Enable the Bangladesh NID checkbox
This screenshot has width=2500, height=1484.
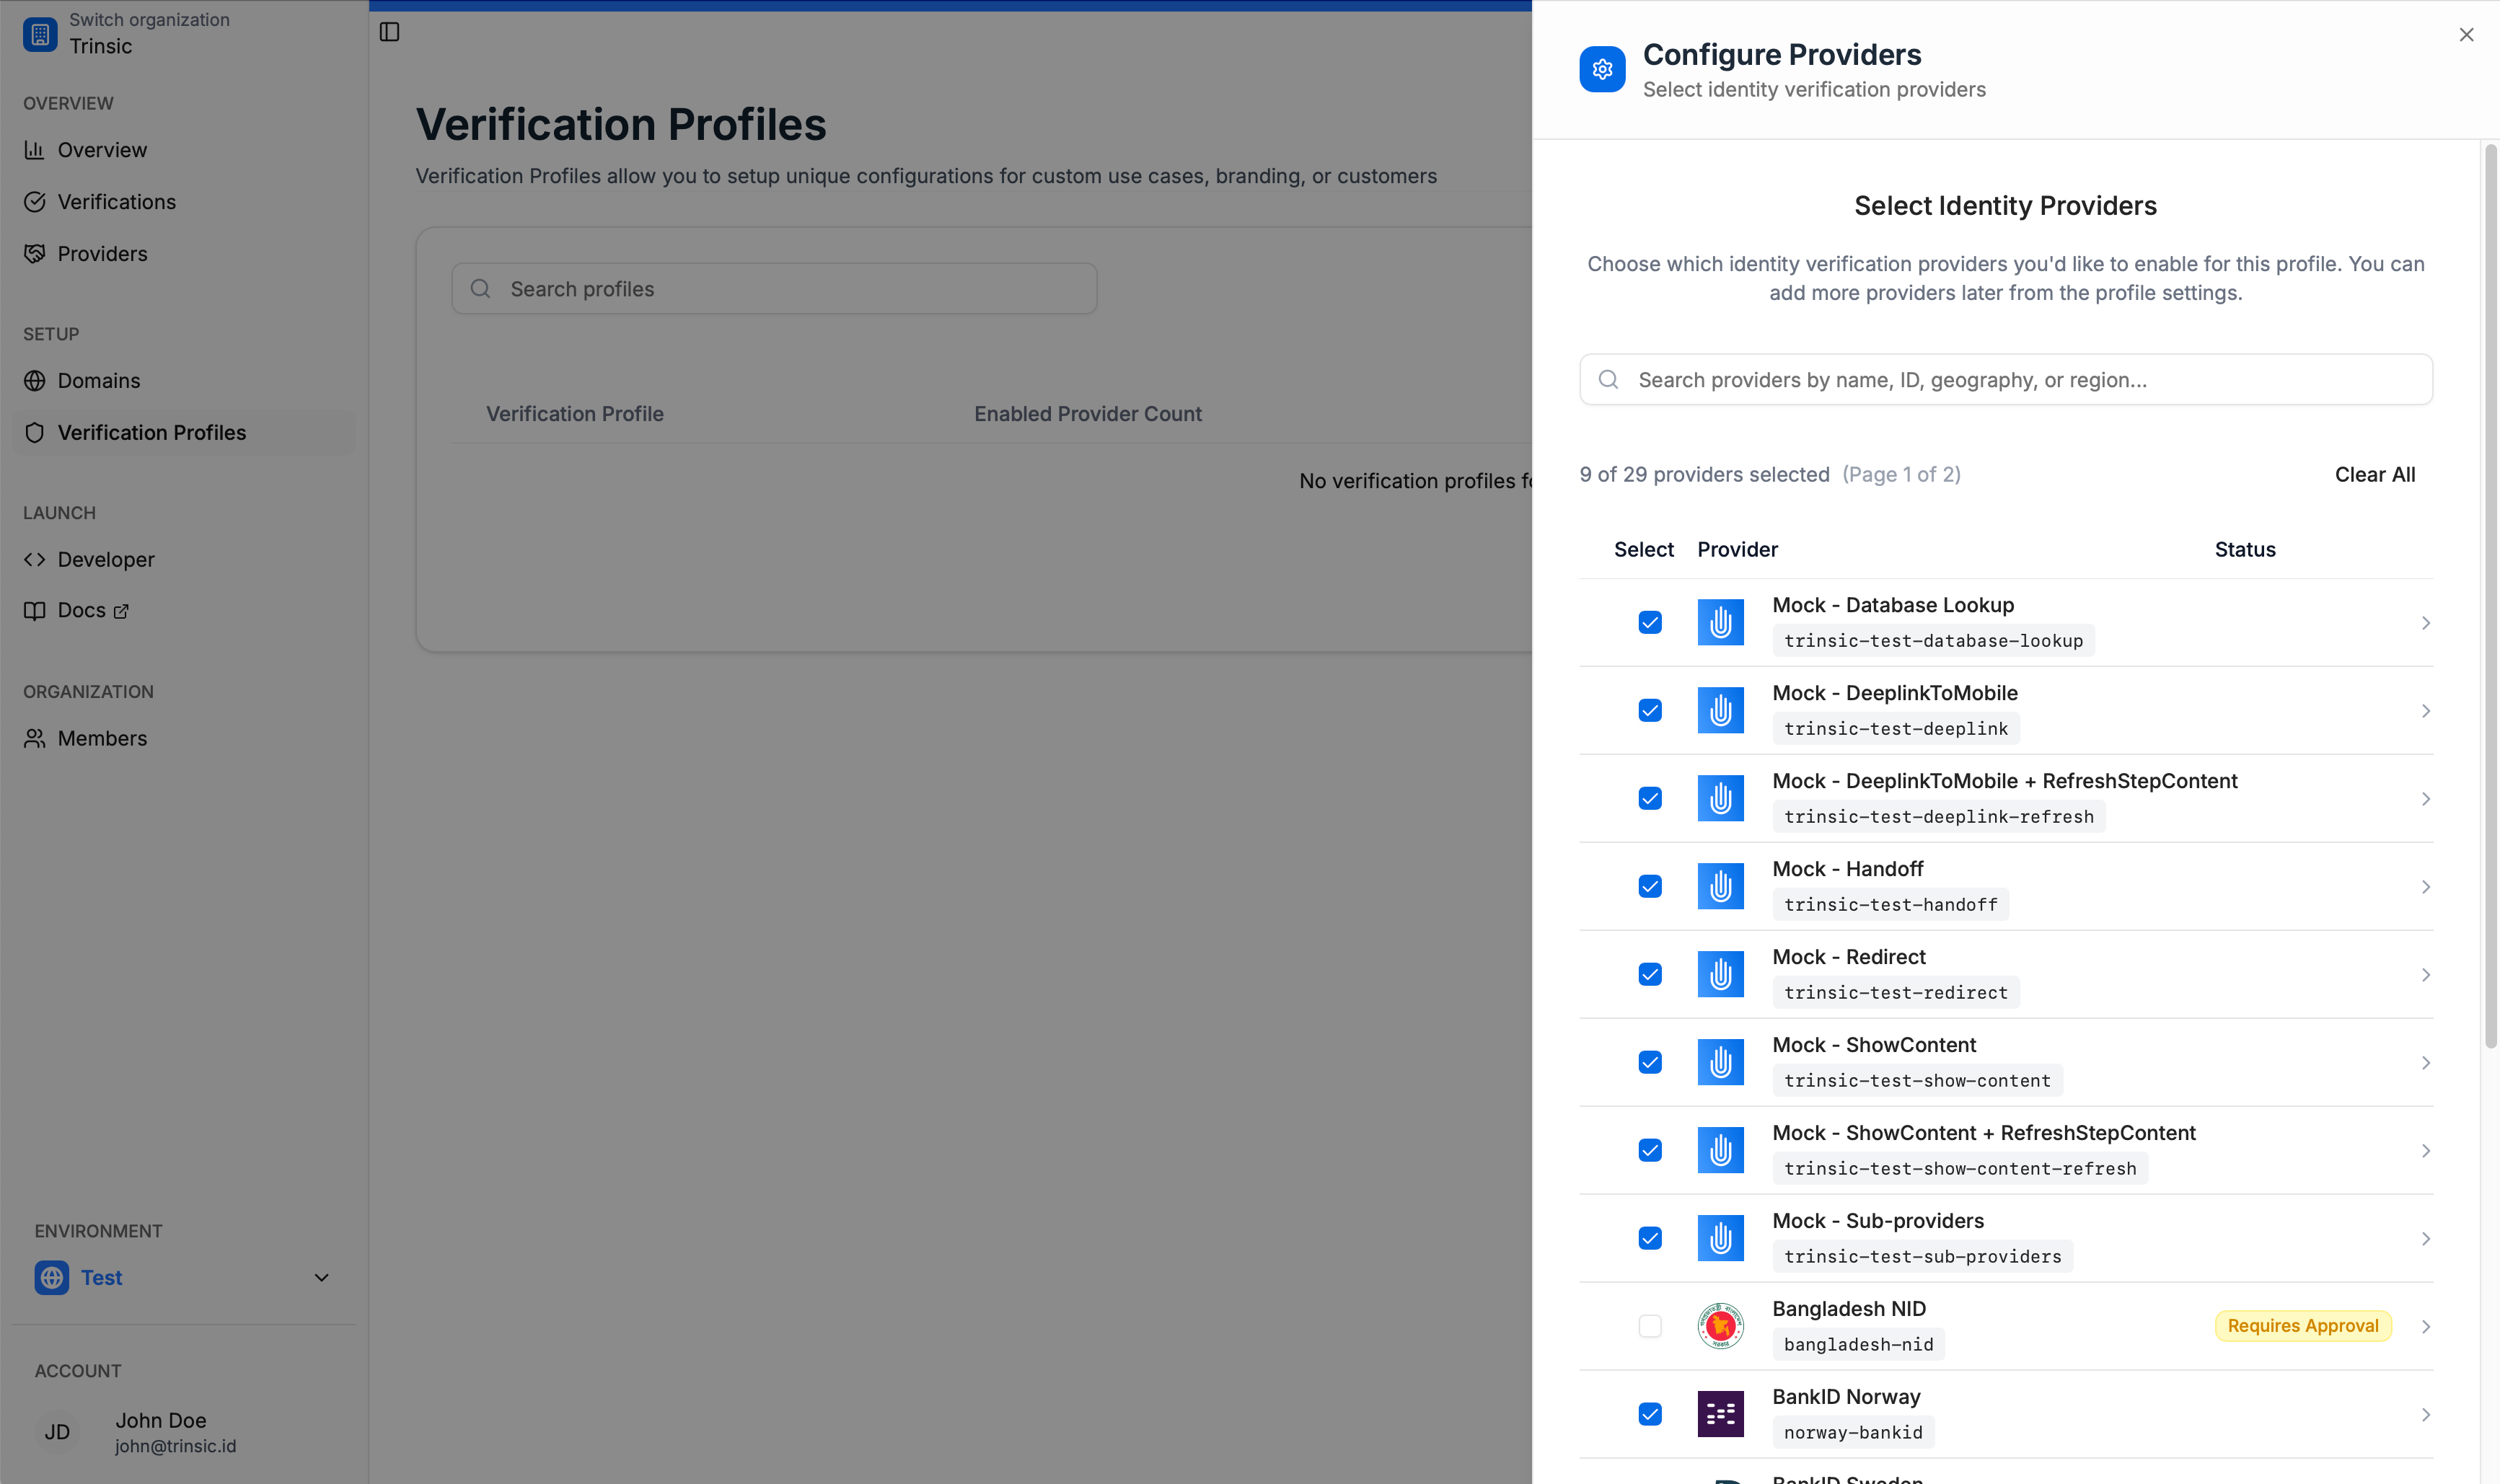[x=1650, y=1326]
